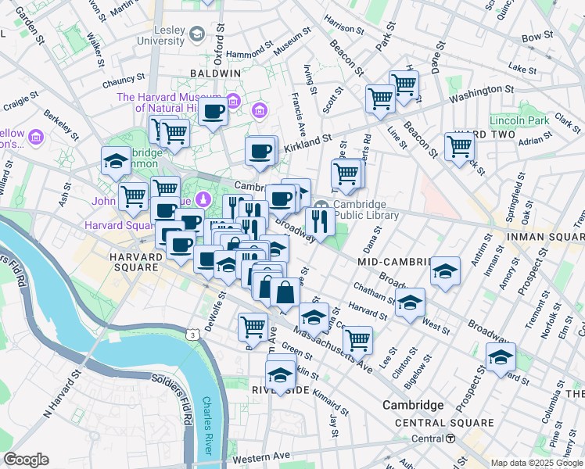Open graduation cap marker near Mid-Cambridge label
The height and width of the screenshot is (469, 585).
coord(446,274)
